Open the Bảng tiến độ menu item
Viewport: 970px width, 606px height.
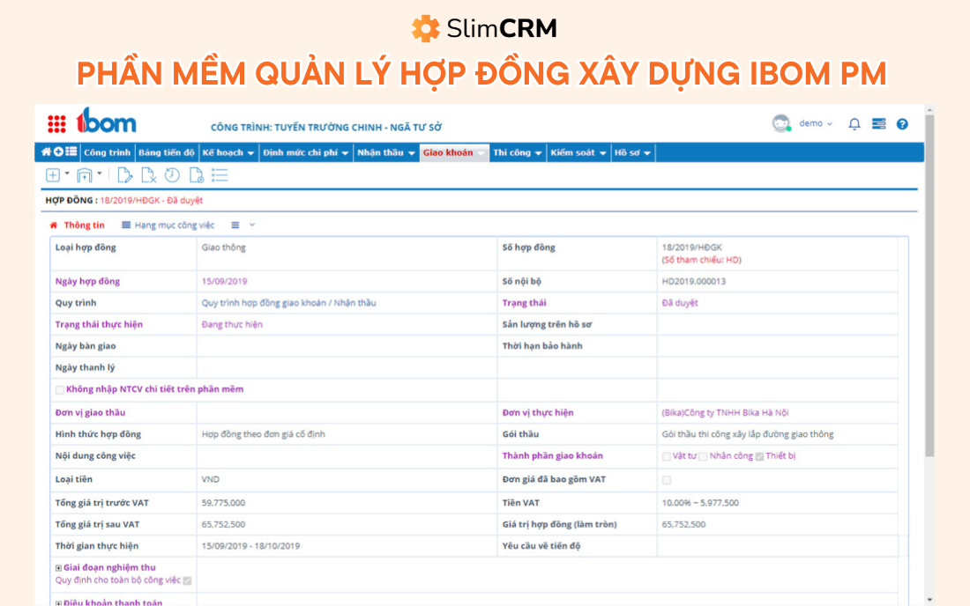pos(167,152)
